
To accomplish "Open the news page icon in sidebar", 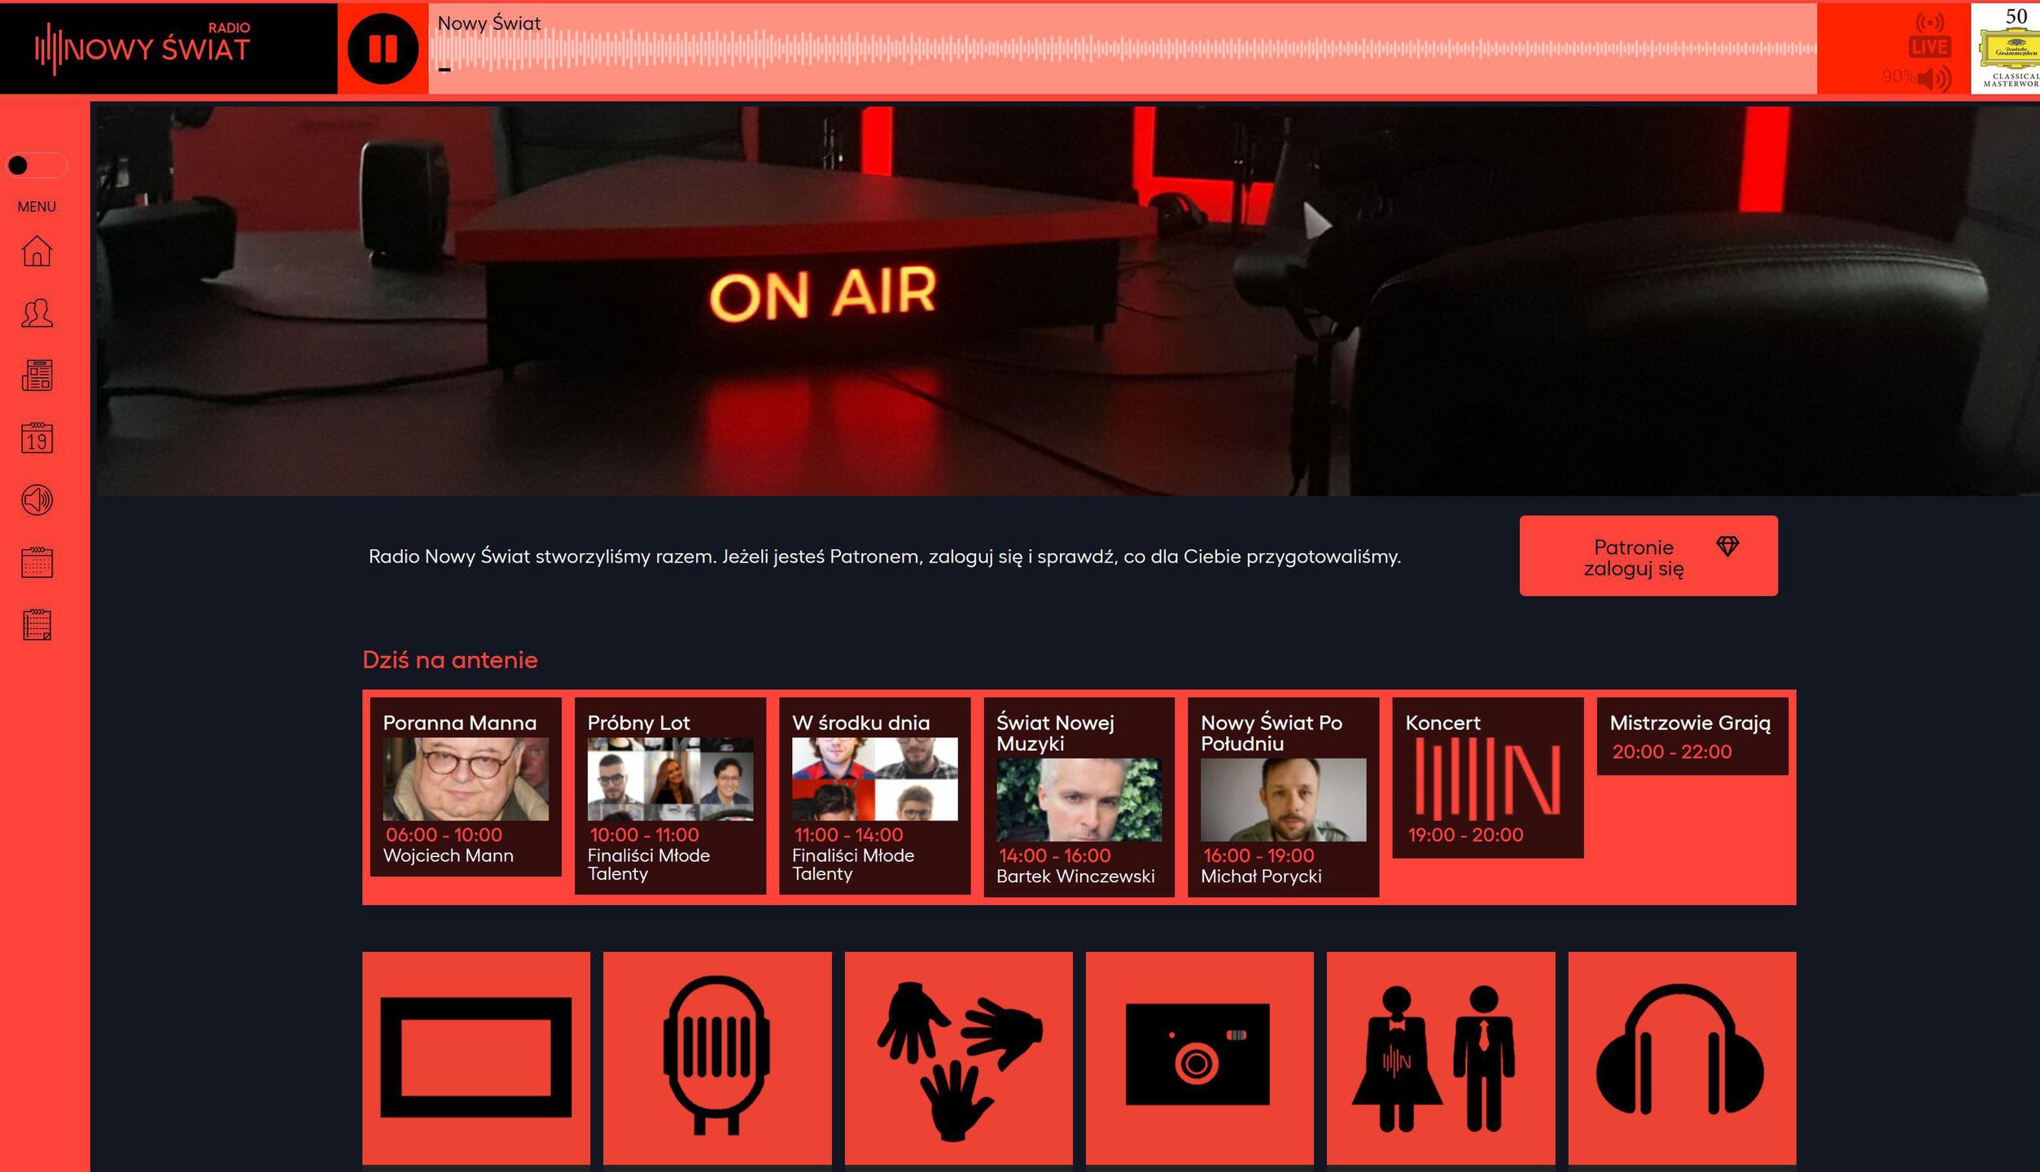I will (x=37, y=375).
